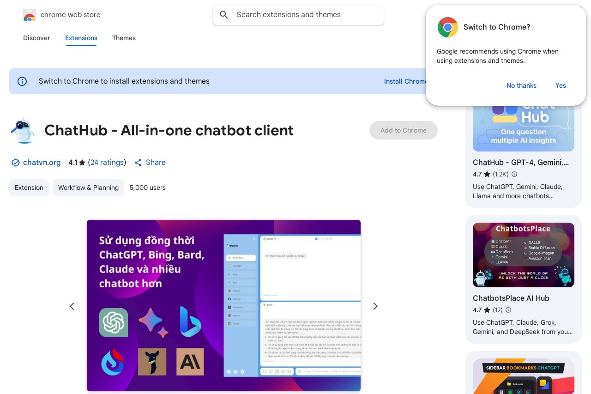Click the ChatHub - GPT-4, Gemini title

click(x=521, y=163)
